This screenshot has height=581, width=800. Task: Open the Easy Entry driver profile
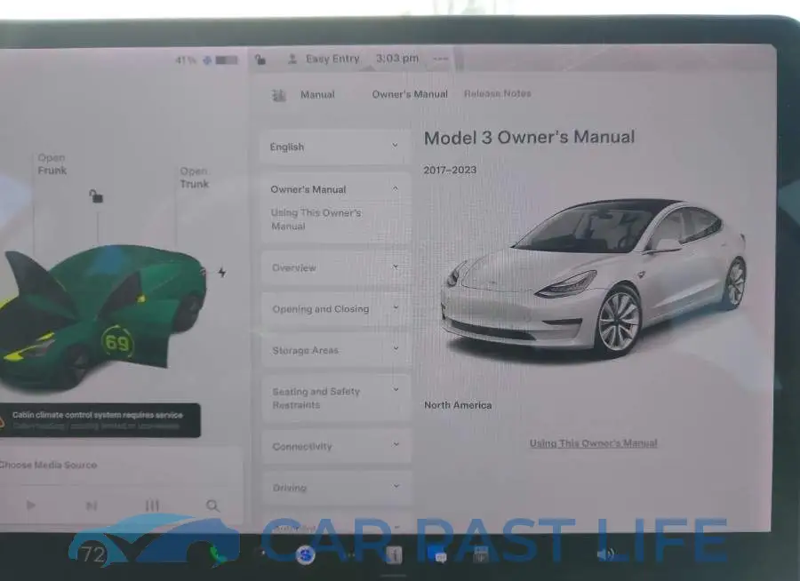(x=324, y=59)
